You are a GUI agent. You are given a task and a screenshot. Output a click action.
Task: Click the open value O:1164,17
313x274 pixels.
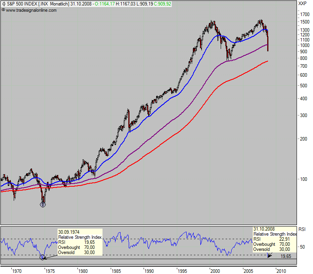click(104, 4)
